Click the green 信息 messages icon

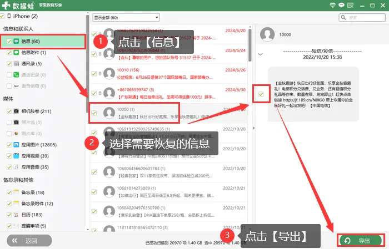(16, 41)
